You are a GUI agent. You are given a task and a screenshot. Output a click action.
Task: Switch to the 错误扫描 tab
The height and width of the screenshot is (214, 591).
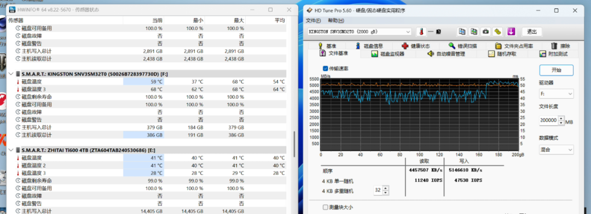coord(462,46)
